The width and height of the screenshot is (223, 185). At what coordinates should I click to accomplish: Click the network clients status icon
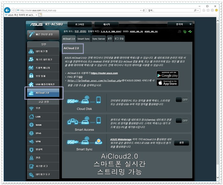184,32
